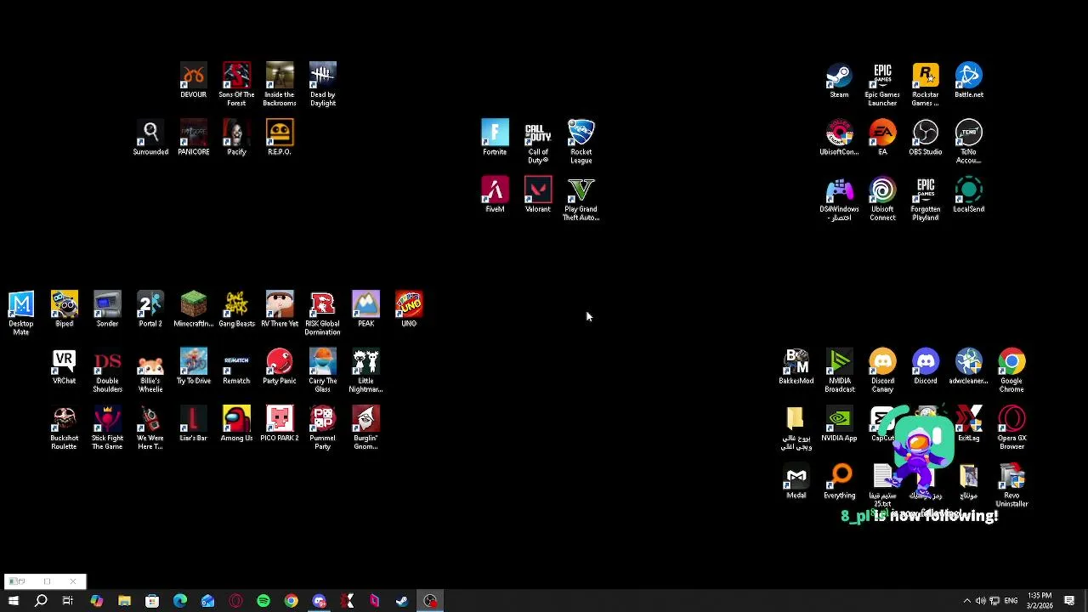Viewport: 1088px width, 612px height.
Task: Open Gang Beasts shortcut
Action: pos(236,309)
